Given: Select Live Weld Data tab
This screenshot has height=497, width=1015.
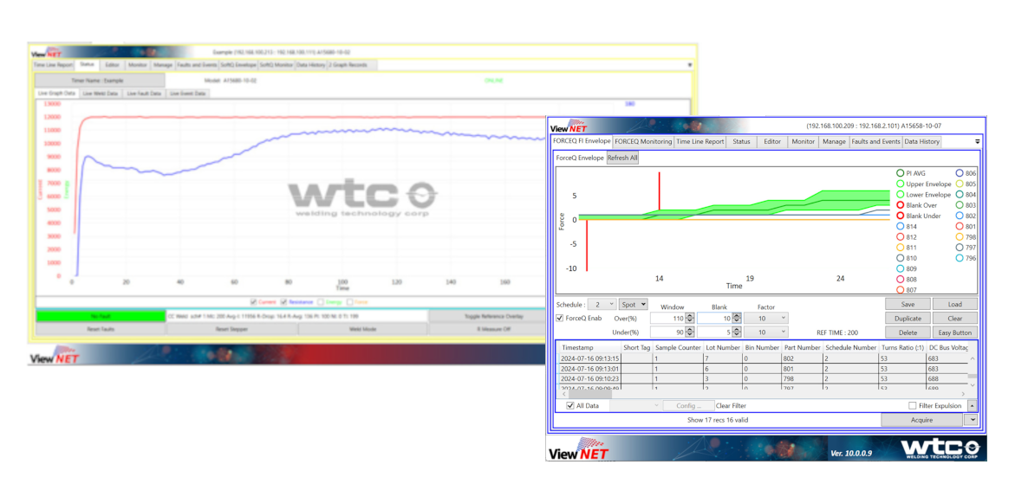Looking at the screenshot, I should coord(101,94).
